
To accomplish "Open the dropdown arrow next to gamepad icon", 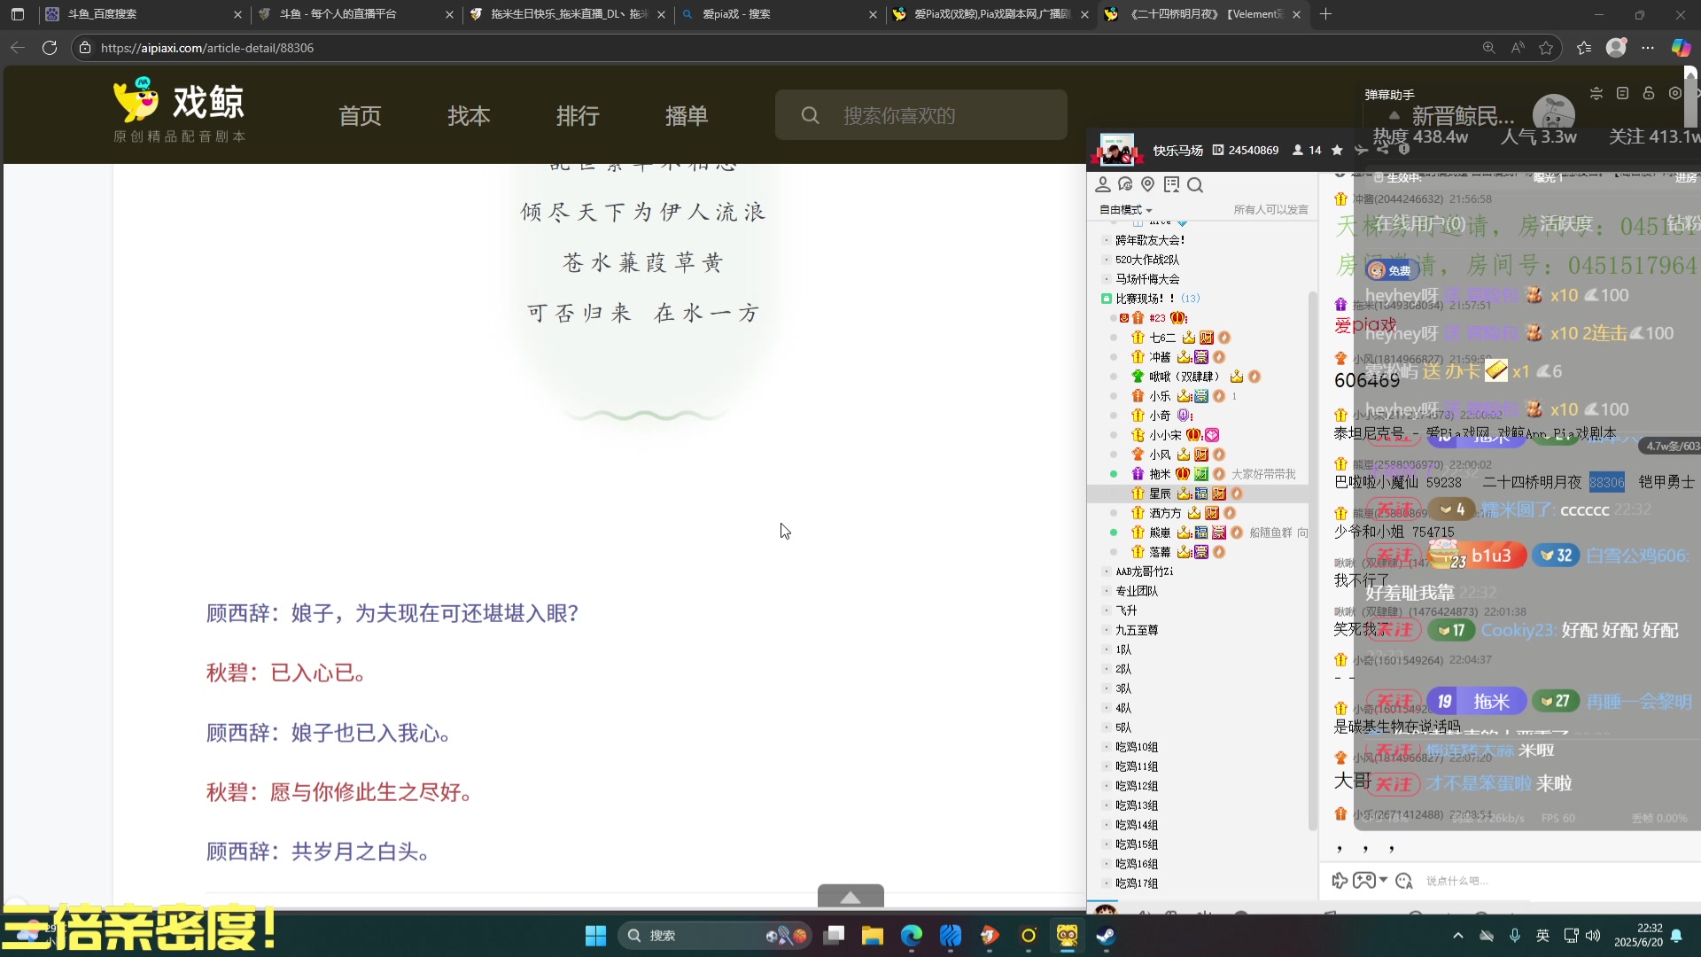I will click(x=1383, y=881).
